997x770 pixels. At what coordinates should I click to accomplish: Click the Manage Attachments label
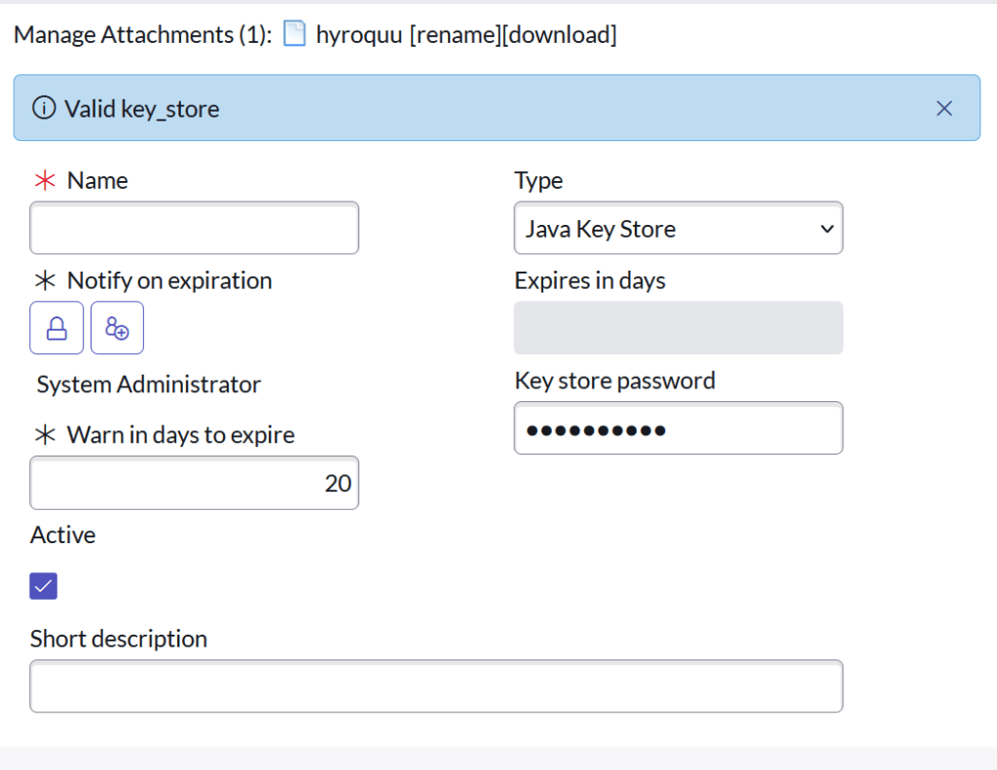[x=143, y=35]
